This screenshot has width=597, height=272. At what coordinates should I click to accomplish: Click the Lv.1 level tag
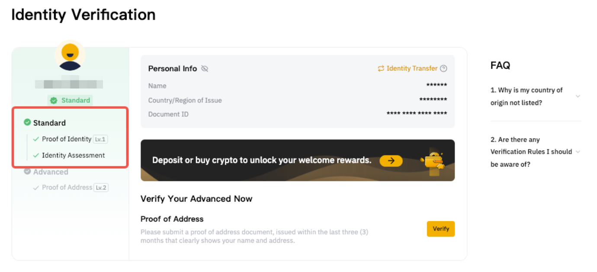point(100,139)
